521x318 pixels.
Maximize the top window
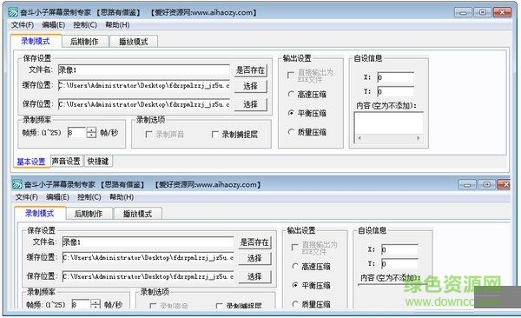pyautogui.click(x=483, y=13)
